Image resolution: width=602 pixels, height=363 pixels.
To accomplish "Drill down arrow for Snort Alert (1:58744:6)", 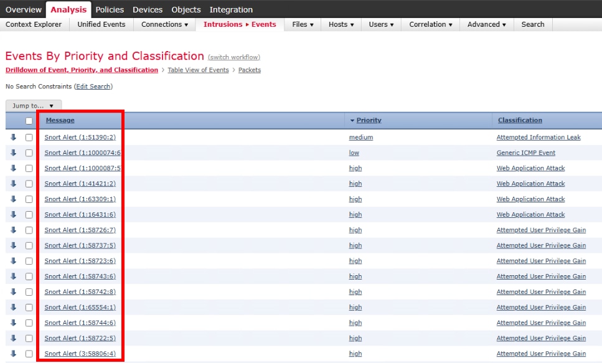I will pos(14,323).
